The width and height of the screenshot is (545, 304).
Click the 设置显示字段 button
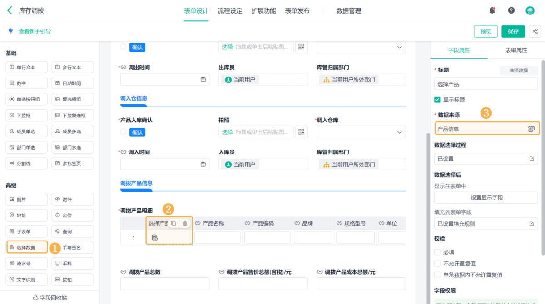tap(486, 198)
